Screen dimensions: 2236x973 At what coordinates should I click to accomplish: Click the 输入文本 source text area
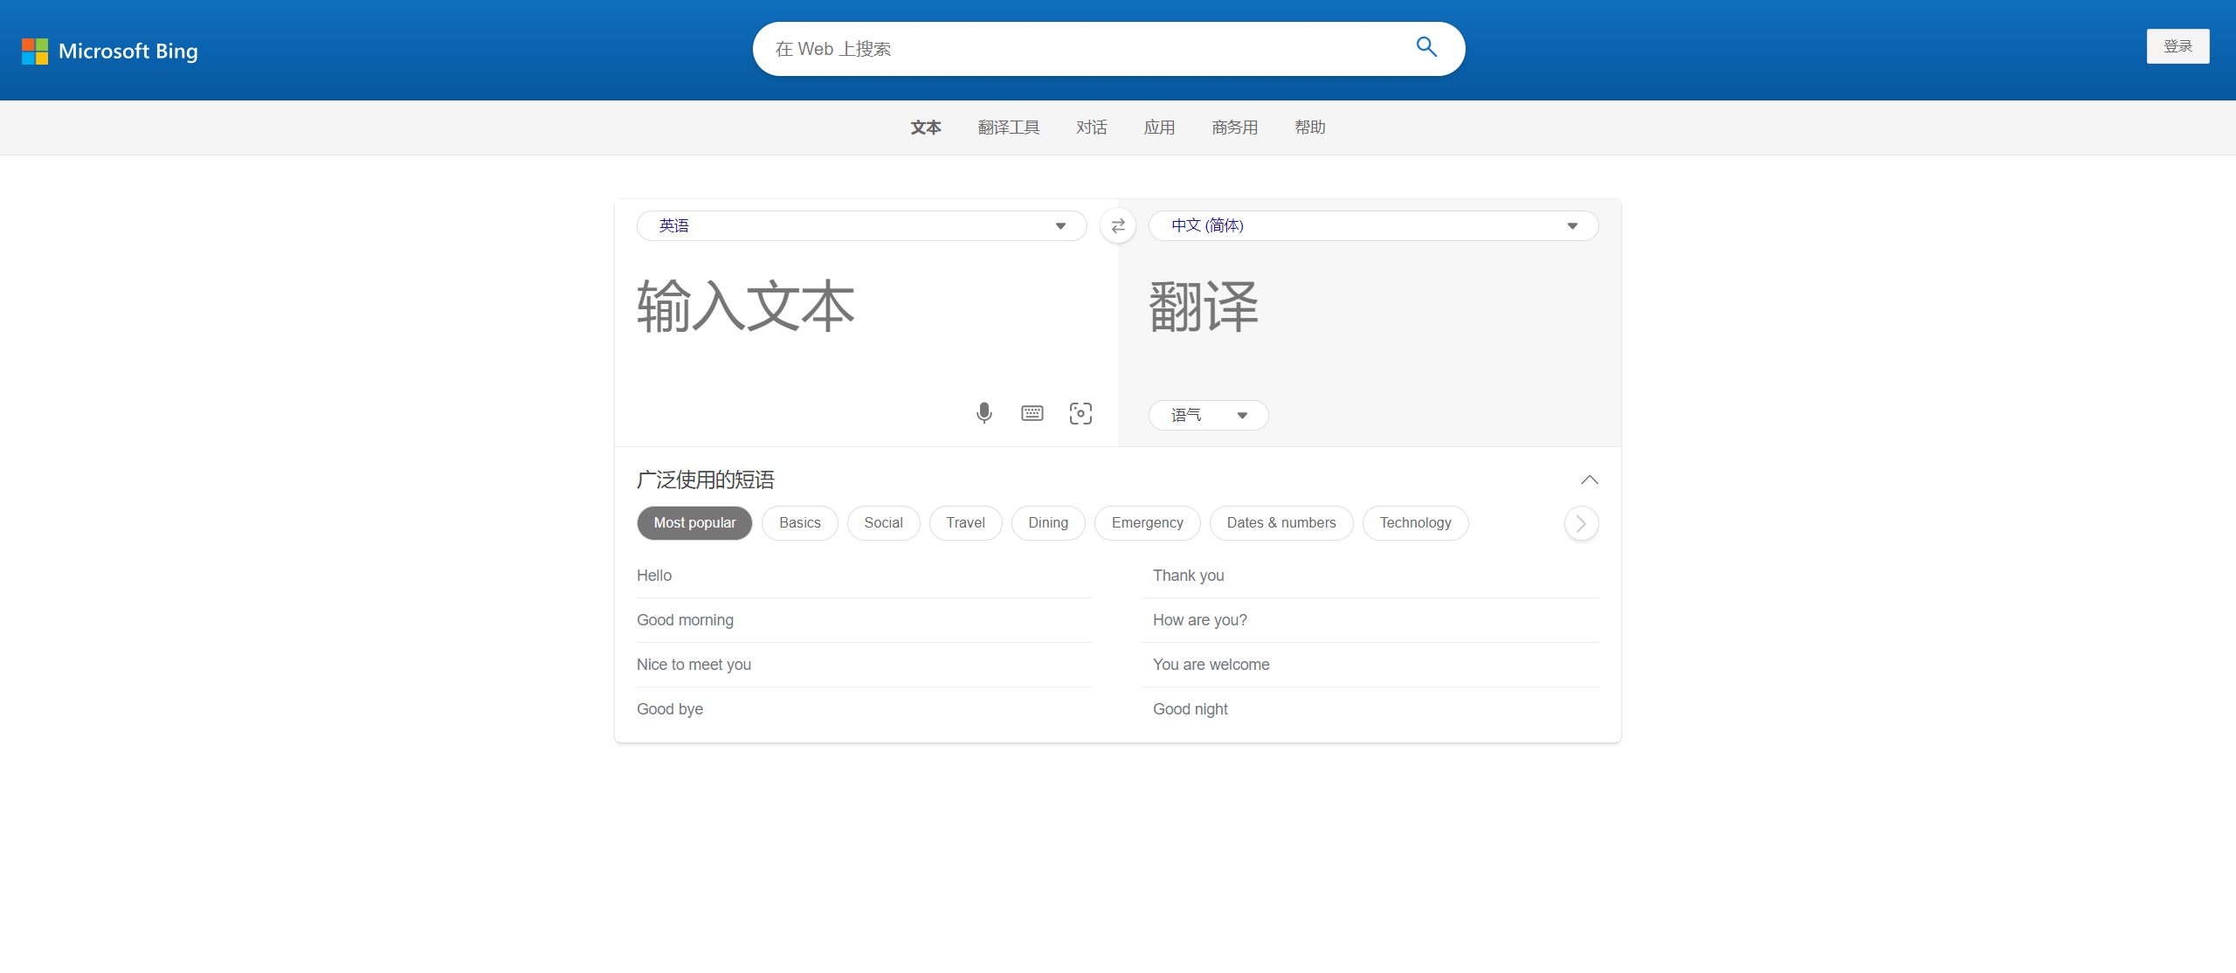click(x=865, y=323)
